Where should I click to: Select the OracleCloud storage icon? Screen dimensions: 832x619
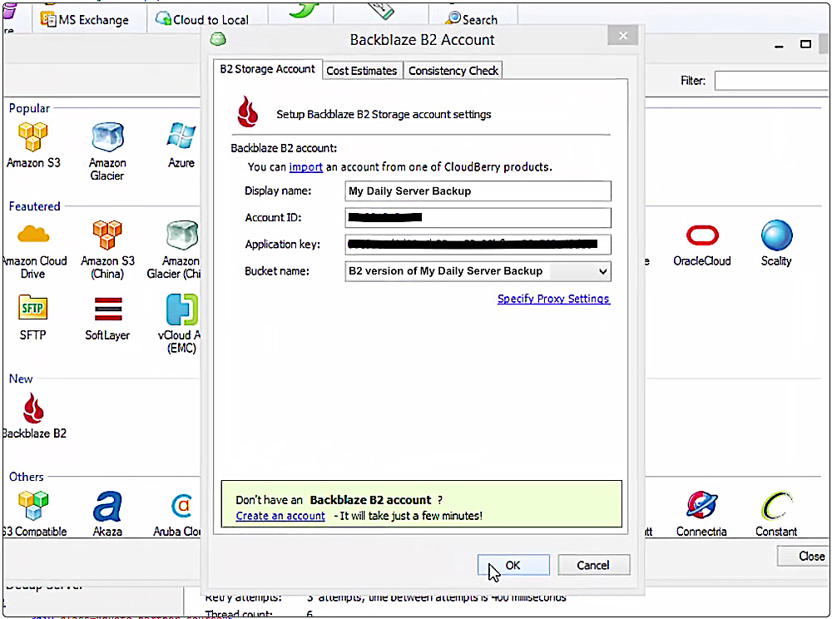702,235
